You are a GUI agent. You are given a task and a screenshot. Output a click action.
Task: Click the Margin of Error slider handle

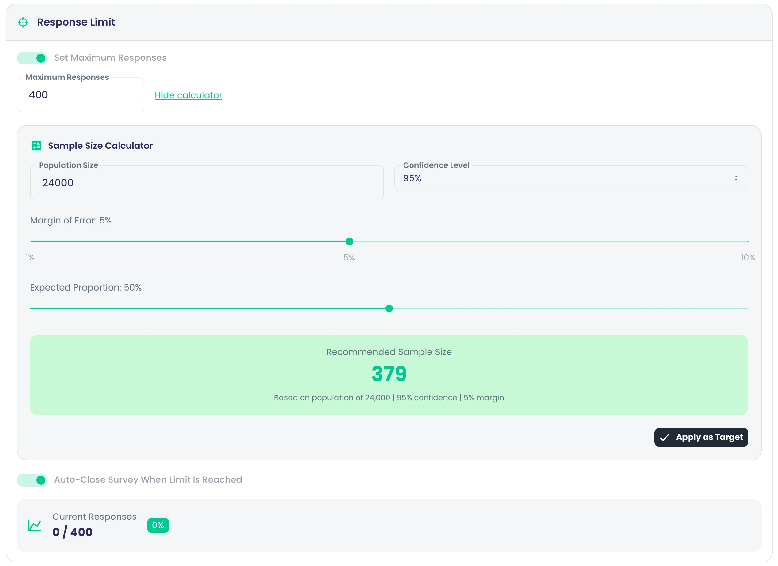pos(349,241)
